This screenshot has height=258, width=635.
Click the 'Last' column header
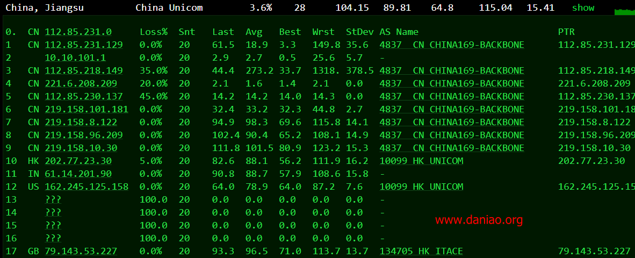(223, 32)
